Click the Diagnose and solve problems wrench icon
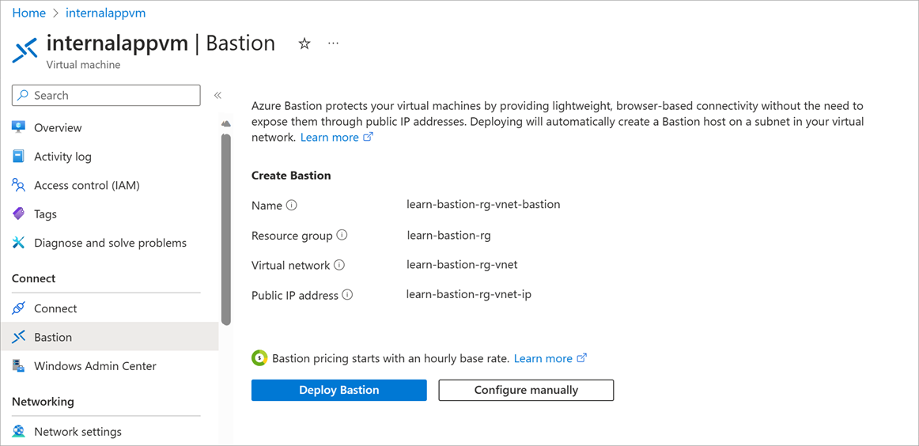 pyautogui.click(x=19, y=243)
